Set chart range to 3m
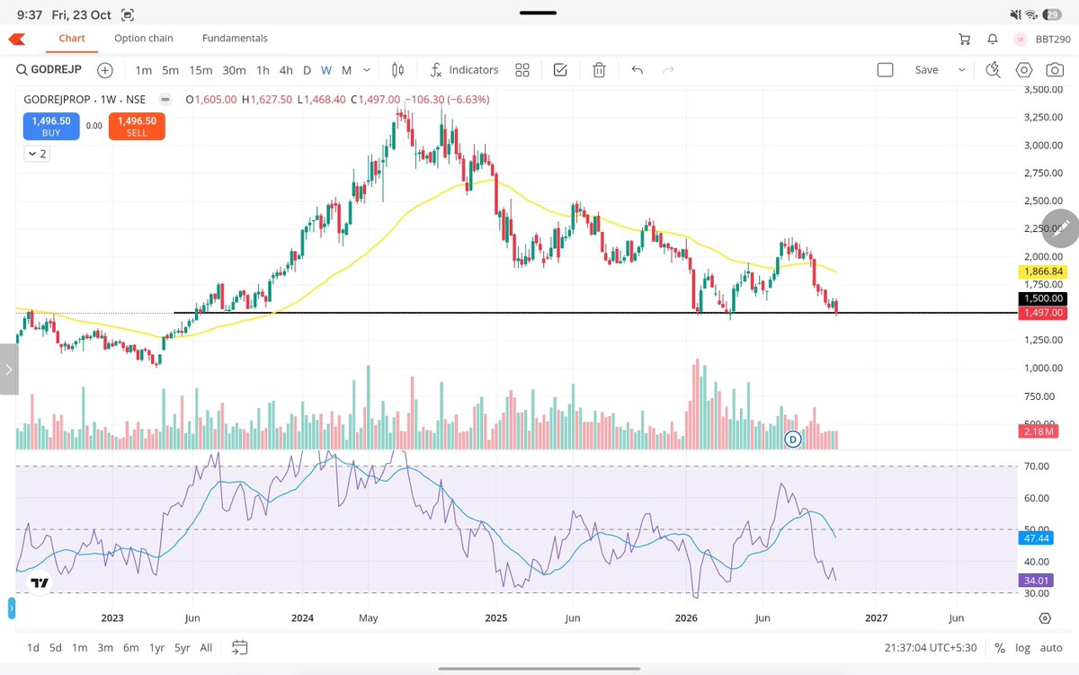The height and width of the screenshot is (675, 1079). 105,648
